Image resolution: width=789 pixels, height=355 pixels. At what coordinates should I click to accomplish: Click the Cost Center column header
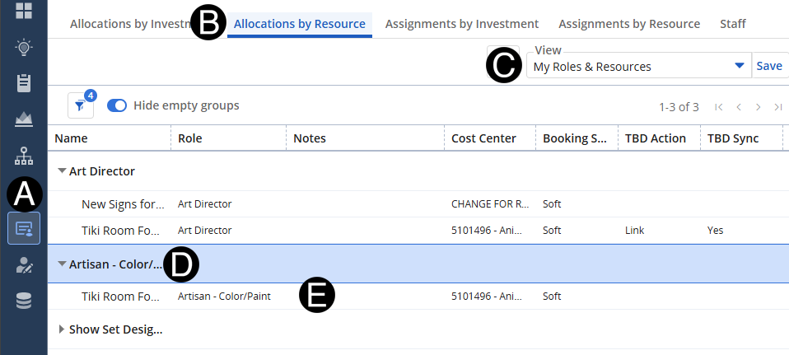pyautogui.click(x=484, y=138)
